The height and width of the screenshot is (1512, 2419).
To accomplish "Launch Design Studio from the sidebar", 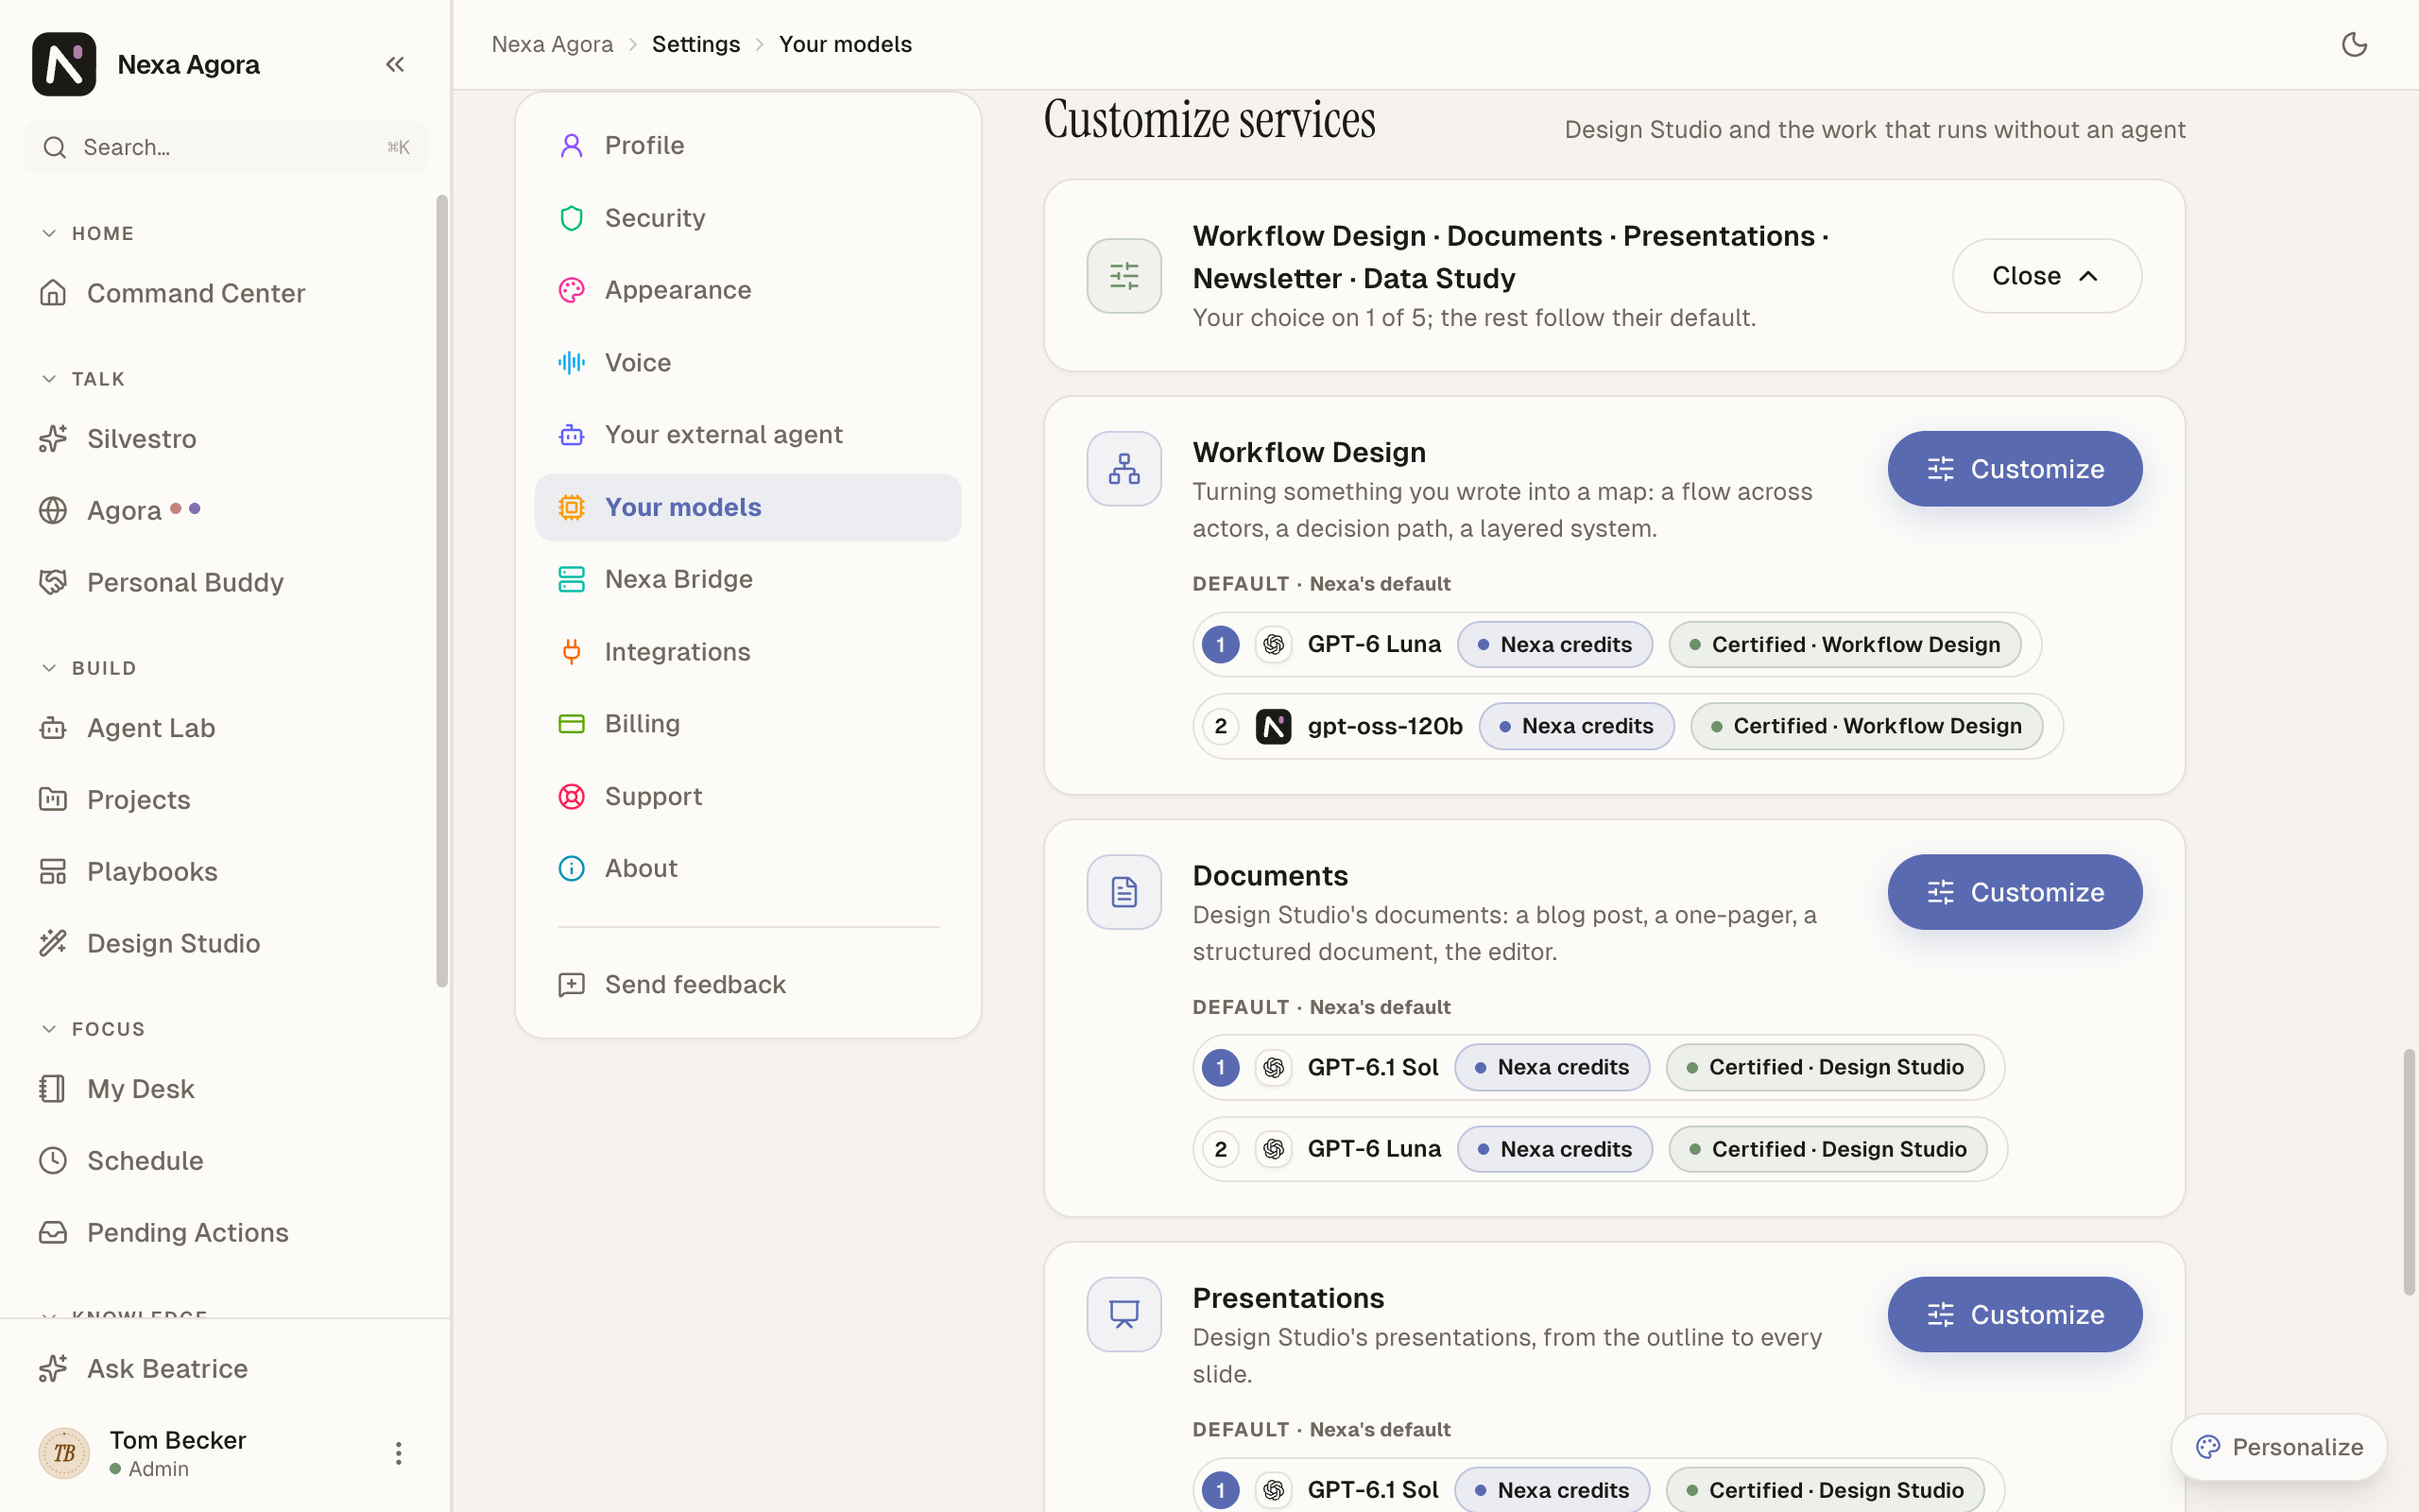I will click(x=226, y=943).
